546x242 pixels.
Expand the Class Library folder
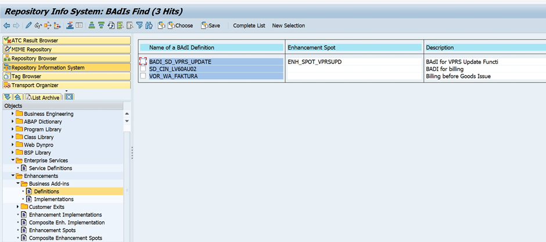coord(13,137)
